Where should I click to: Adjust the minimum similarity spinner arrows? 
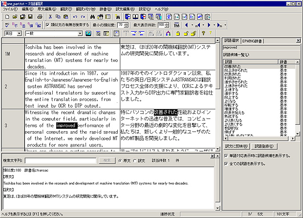(127, 25)
